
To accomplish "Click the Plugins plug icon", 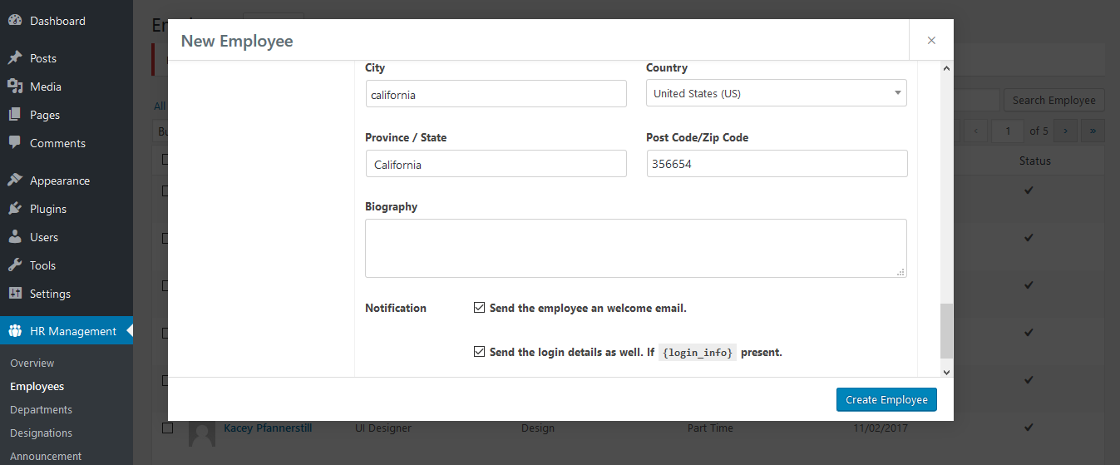I will click(15, 209).
